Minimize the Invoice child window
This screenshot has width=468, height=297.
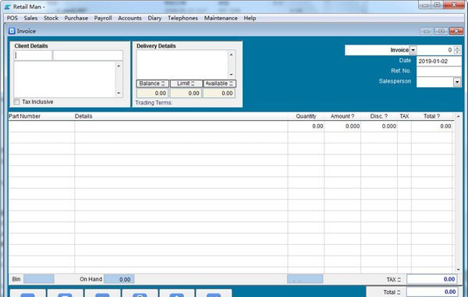point(427,31)
